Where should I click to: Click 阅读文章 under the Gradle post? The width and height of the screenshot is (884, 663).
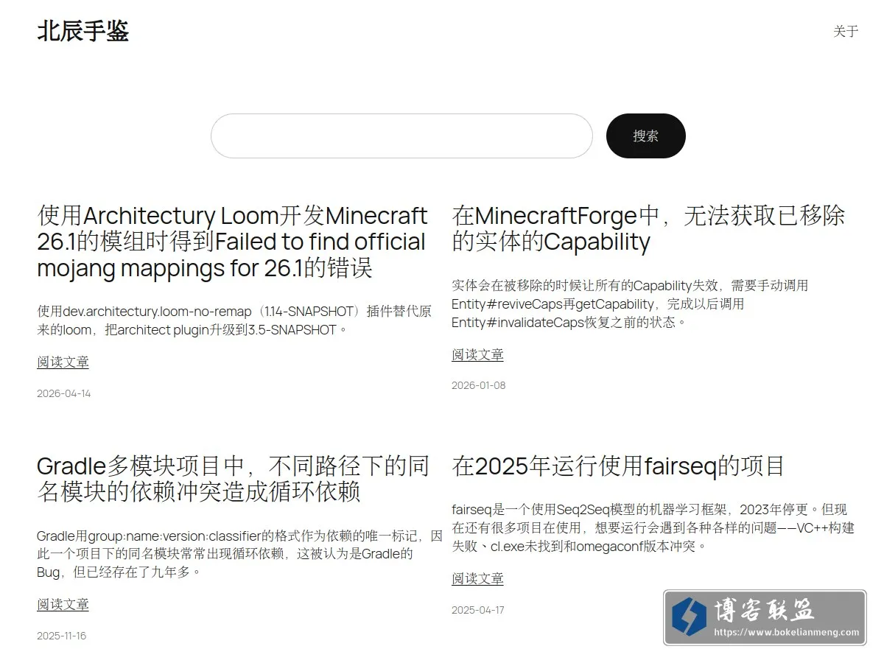pyautogui.click(x=63, y=604)
